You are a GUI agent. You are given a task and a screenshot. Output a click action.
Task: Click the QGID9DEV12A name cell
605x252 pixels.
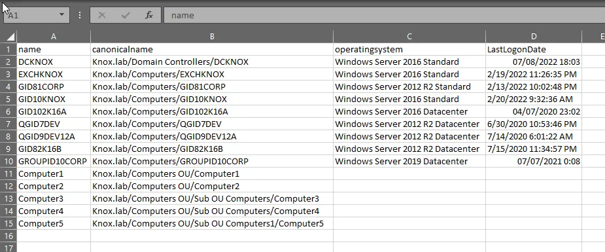tap(54, 136)
